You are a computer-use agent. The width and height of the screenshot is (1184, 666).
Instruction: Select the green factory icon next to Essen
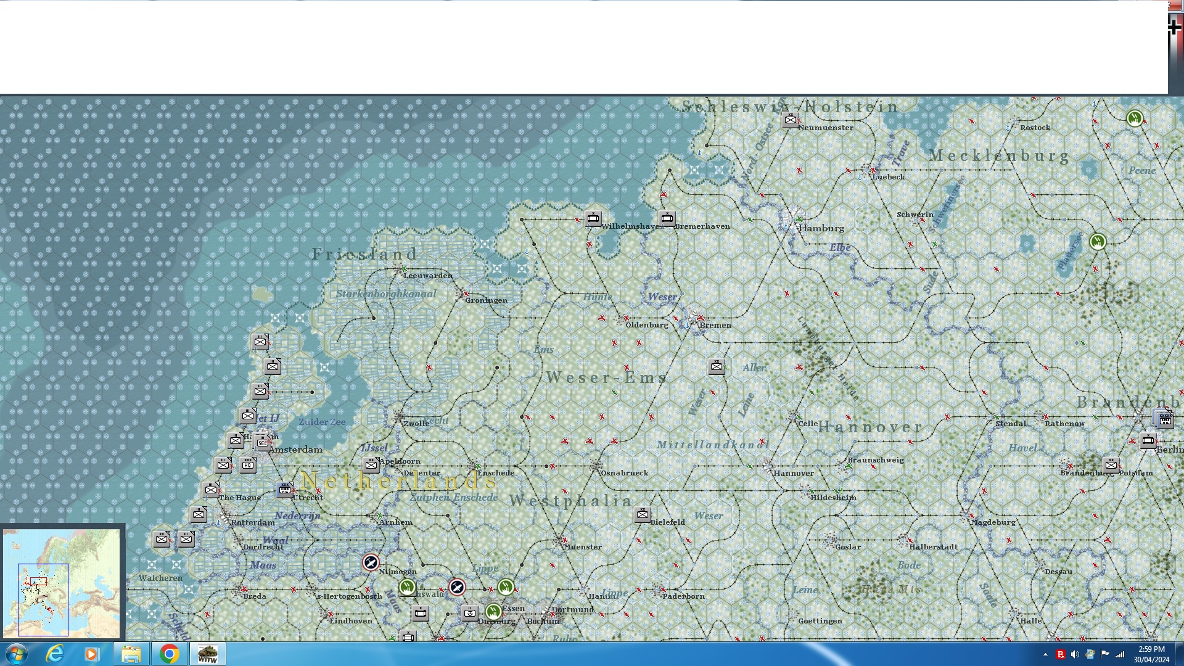point(493,611)
